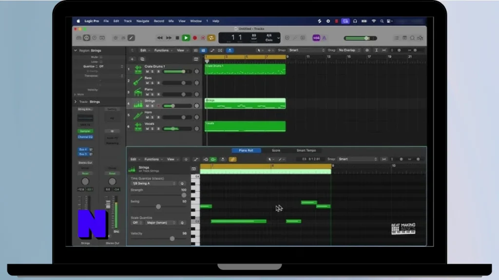Open the Major (Ionian) scale dropdown
This screenshot has width=499, height=280.
160,223
